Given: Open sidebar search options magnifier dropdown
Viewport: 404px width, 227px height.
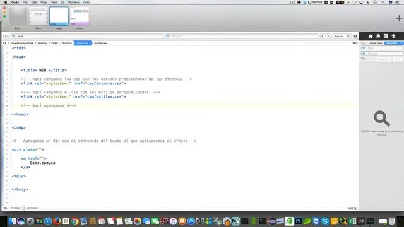Looking at the screenshot, I should [x=364, y=59].
